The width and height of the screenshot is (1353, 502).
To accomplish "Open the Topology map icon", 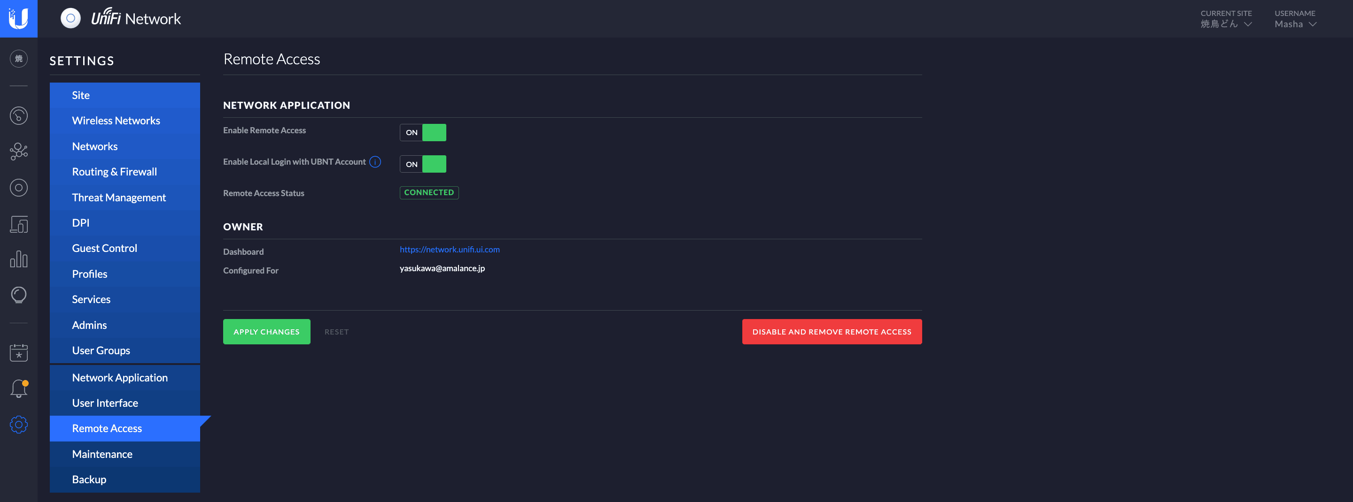I will [19, 151].
